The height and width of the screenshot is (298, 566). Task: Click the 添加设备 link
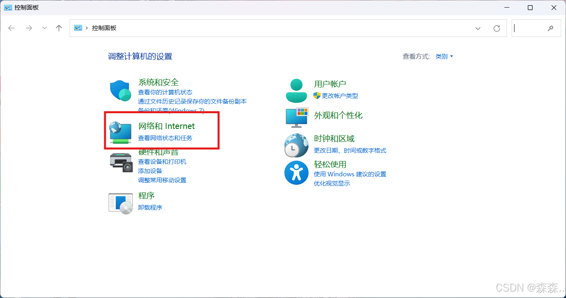pos(150,171)
